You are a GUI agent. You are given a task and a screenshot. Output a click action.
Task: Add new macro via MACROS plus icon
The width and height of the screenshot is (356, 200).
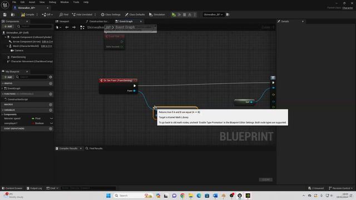point(51,104)
